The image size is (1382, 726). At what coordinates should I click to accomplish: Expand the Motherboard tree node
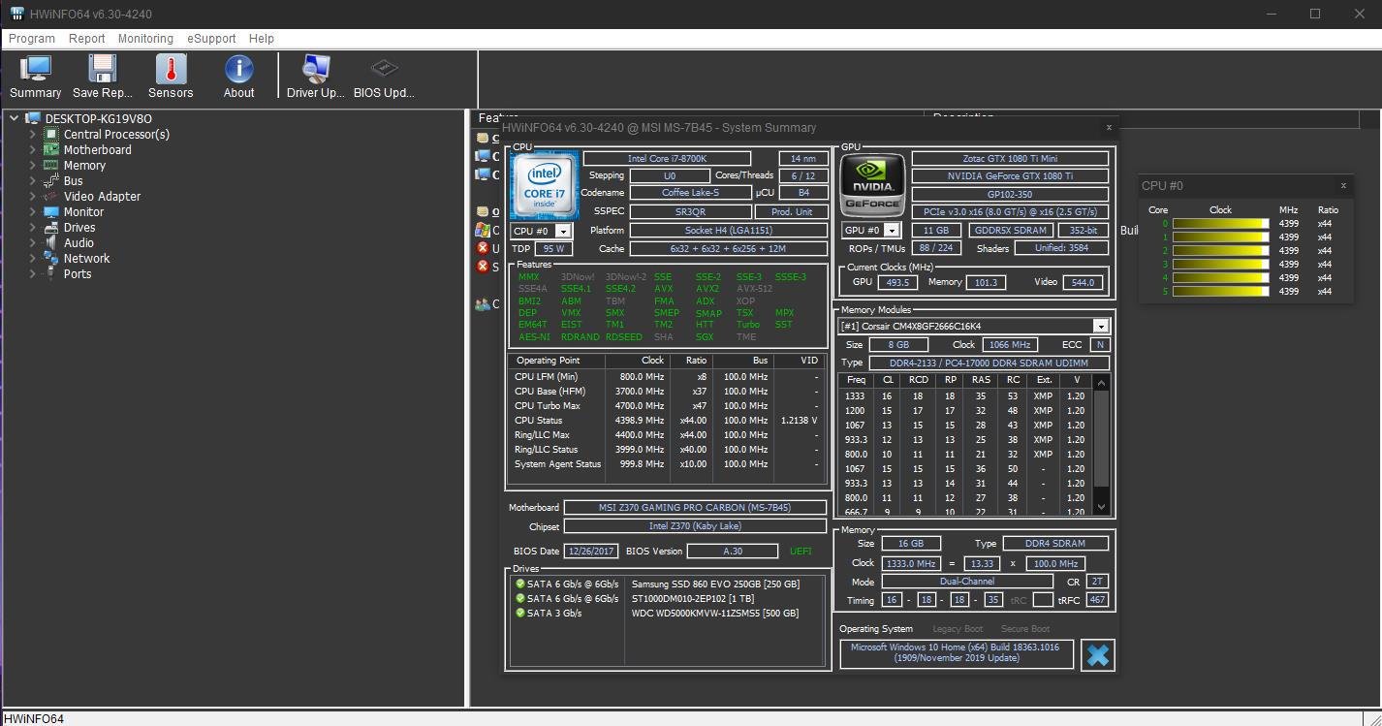click(x=32, y=150)
